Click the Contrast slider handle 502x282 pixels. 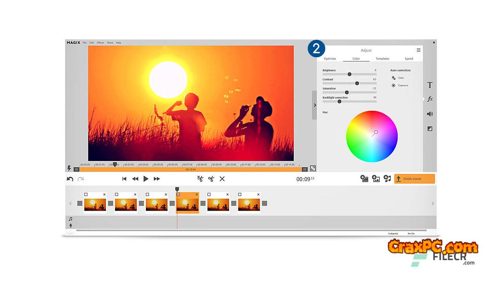coord(357,83)
